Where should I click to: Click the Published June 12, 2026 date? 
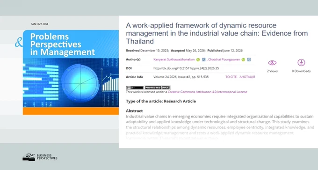[225, 51]
